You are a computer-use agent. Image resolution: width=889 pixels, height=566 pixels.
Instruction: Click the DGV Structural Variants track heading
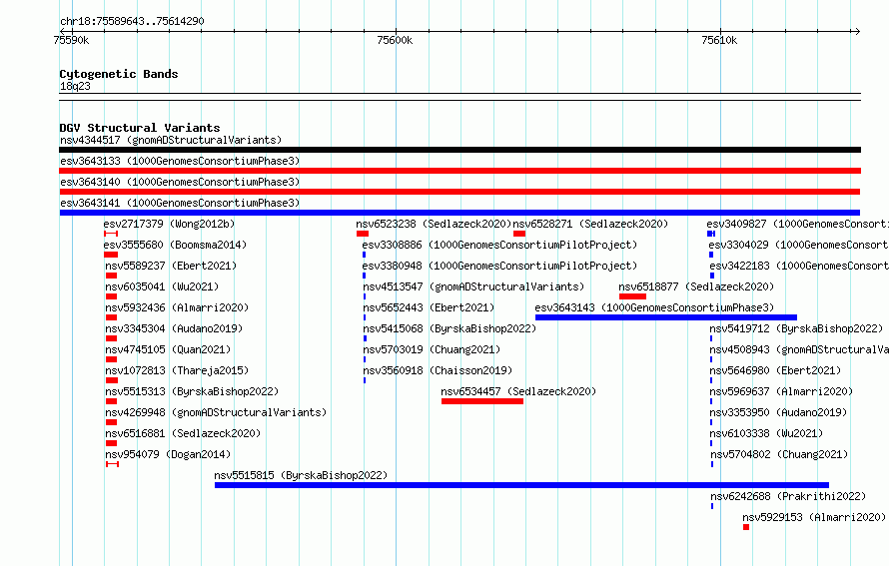pos(140,128)
